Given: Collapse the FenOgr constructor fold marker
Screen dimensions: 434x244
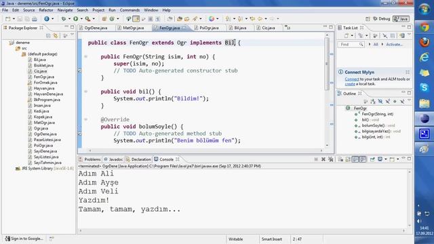Looking at the screenshot, I should tap(86, 56).
